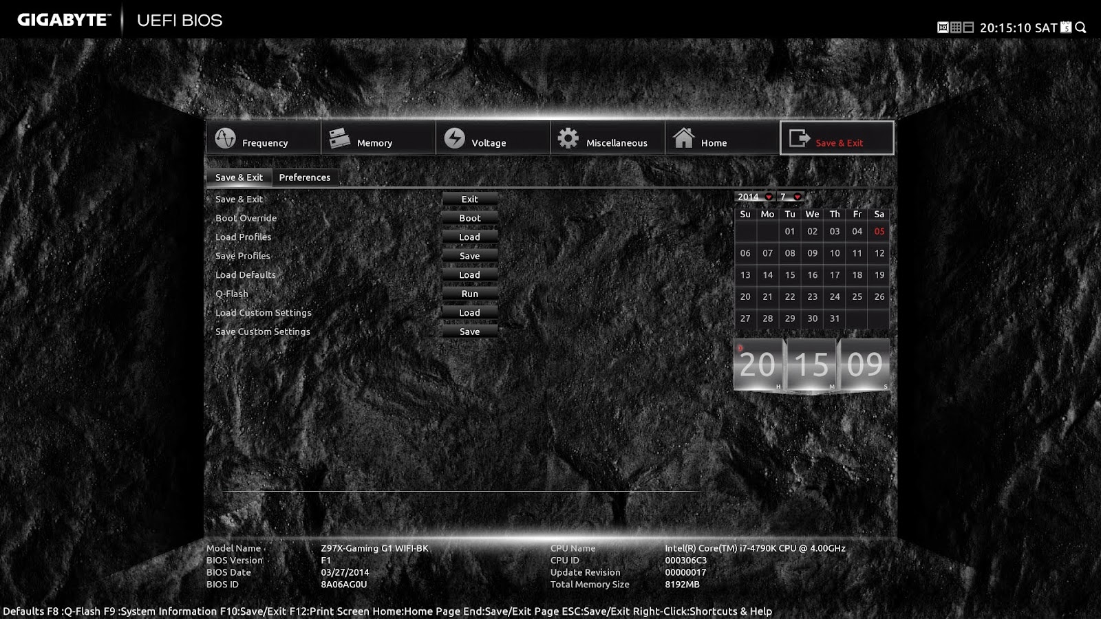Click BIOS ID value 8A06AG0U

click(x=344, y=585)
